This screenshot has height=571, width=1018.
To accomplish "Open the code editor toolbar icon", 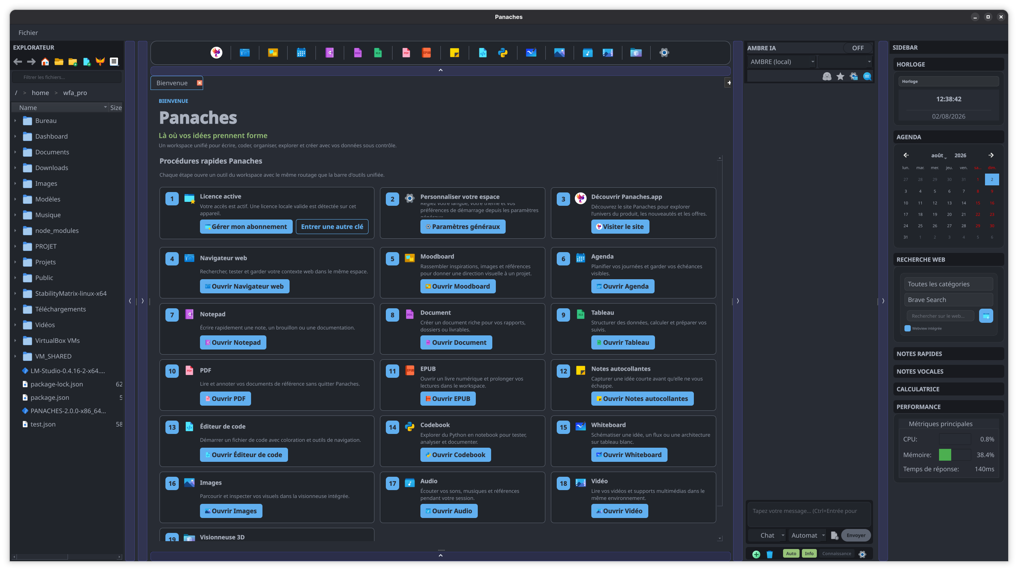I will point(483,53).
